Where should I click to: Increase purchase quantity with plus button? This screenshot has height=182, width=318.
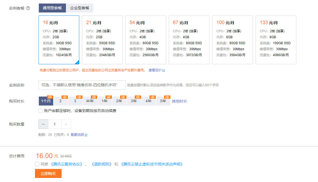click(x=66, y=124)
